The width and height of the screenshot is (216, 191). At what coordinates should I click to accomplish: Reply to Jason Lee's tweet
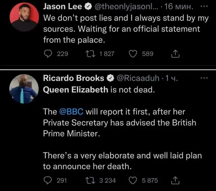click(x=49, y=54)
